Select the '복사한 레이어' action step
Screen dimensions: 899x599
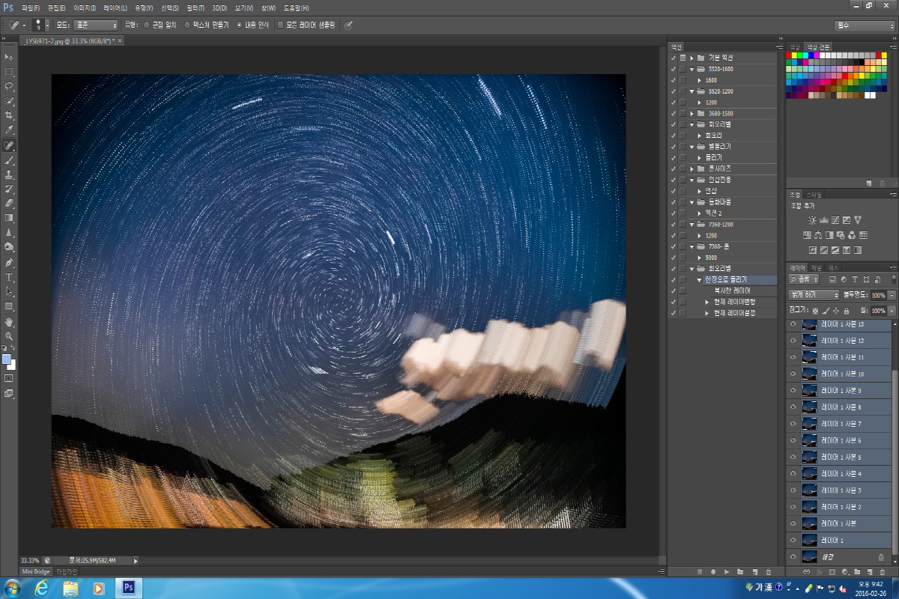click(732, 291)
